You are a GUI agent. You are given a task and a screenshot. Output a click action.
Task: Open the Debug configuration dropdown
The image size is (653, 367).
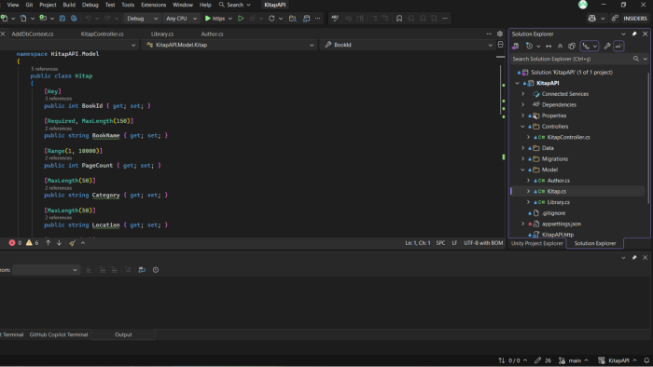(x=142, y=19)
